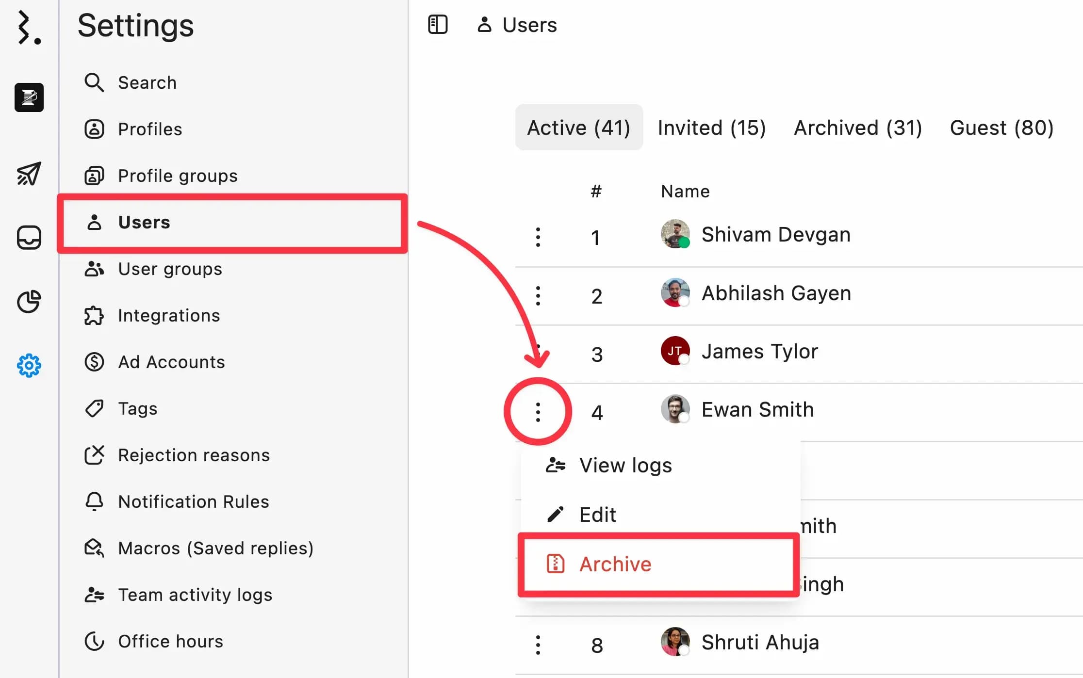The width and height of the screenshot is (1083, 678).
Task: Open the three-dot menu for Ewan Smith
Action: [538, 412]
